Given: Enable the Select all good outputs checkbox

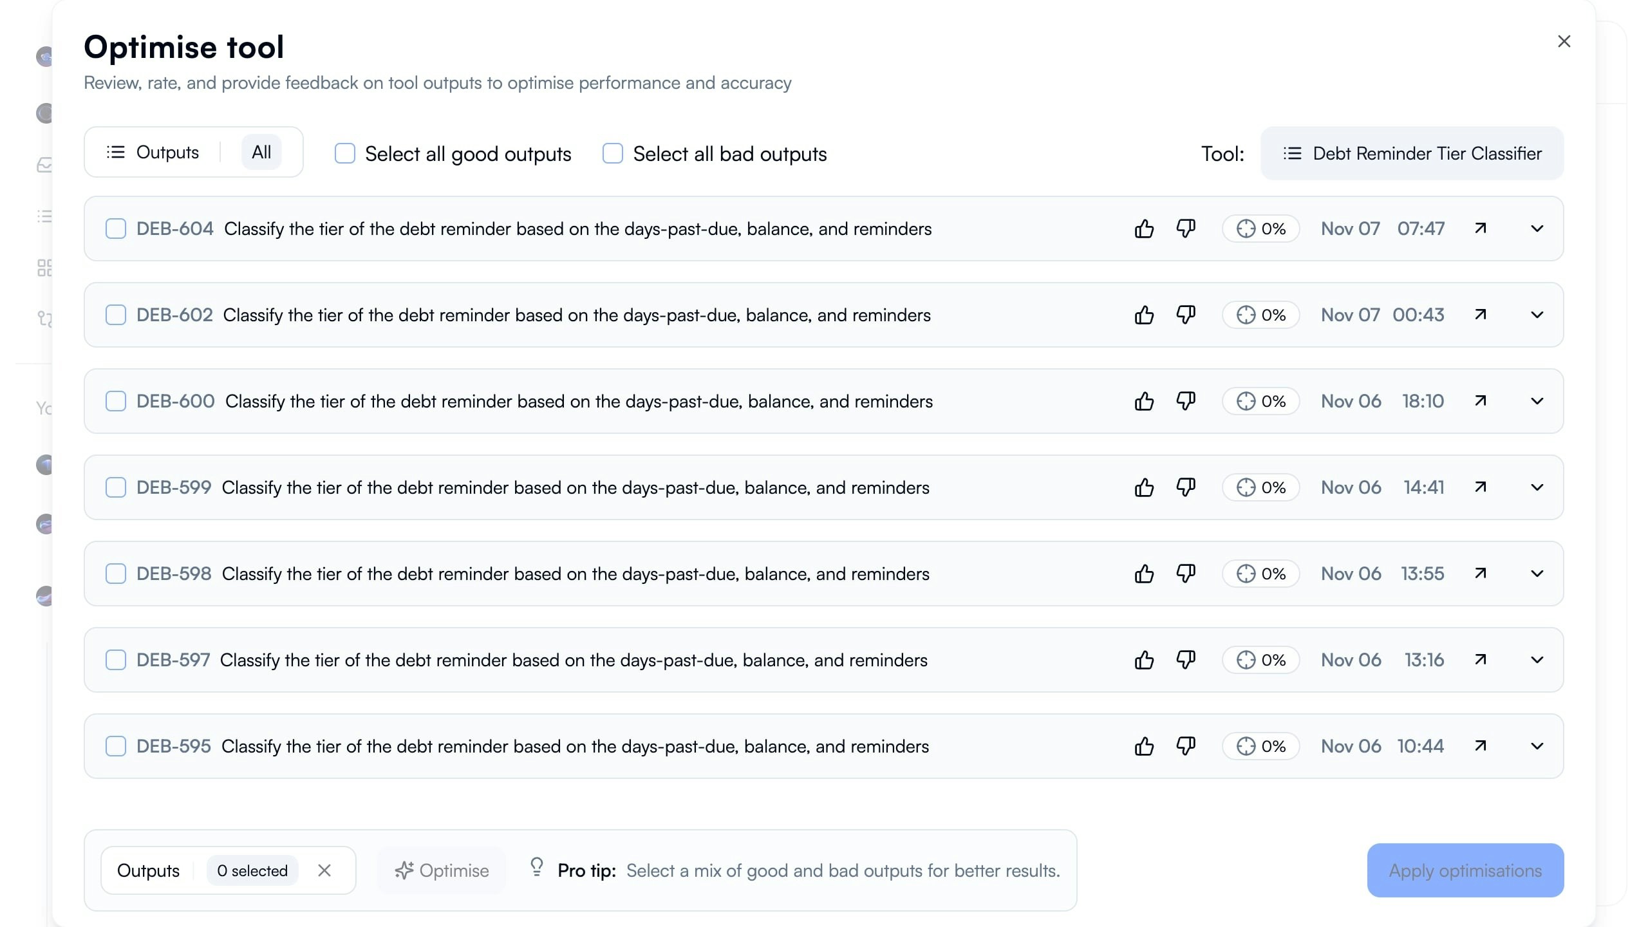Looking at the screenshot, I should (x=345, y=153).
